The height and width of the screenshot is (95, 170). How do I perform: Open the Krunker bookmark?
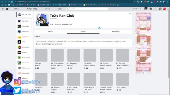pyautogui.click(x=103, y=5)
